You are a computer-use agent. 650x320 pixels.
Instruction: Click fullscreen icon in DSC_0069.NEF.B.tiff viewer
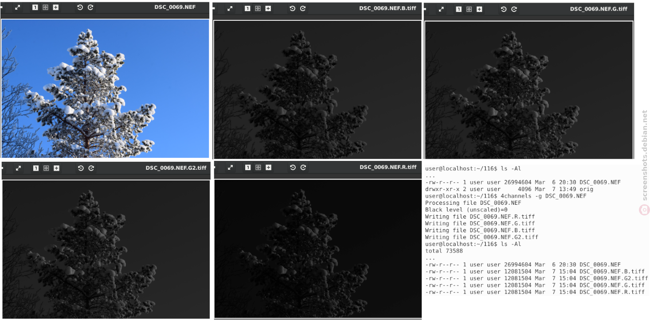tap(230, 8)
